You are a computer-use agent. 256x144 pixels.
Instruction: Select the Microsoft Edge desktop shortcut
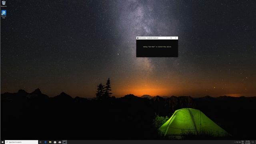[4, 14]
